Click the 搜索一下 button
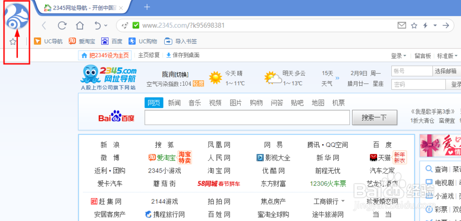The width and height of the screenshot is (461, 221). (x=375, y=117)
